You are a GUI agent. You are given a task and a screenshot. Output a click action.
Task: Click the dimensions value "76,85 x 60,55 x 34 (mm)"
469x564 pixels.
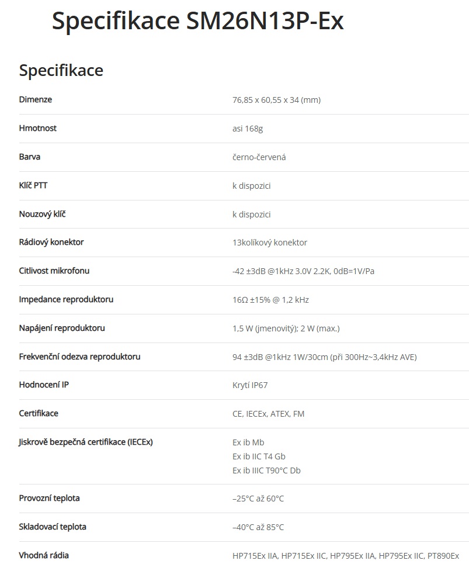pyautogui.click(x=276, y=100)
